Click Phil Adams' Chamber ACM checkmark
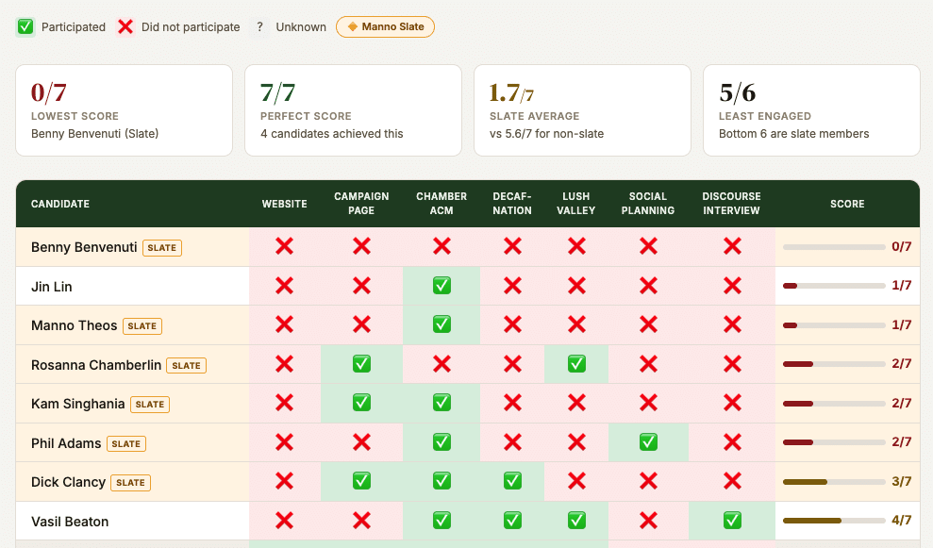 [442, 442]
